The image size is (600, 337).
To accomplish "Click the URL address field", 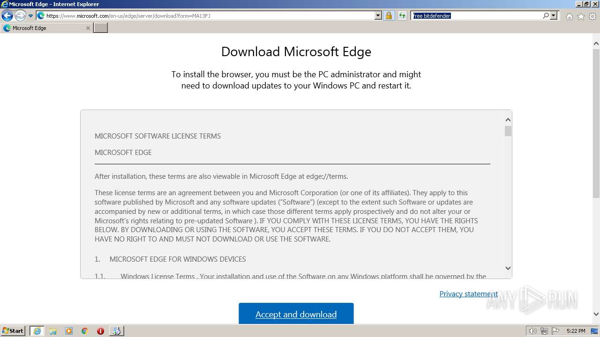I will 209,15.
